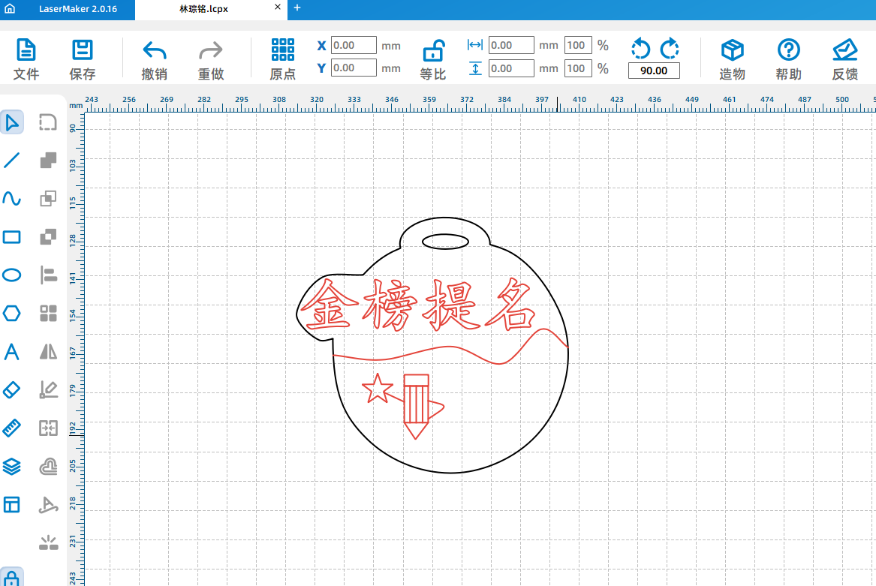The image size is (876, 586).
Task: Select the line drawing tool
Action: tap(12, 160)
